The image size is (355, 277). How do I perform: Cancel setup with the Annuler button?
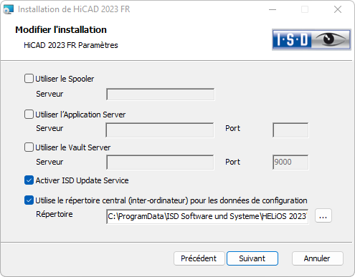click(318, 258)
